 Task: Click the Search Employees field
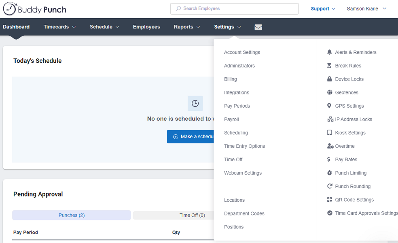tap(235, 9)
